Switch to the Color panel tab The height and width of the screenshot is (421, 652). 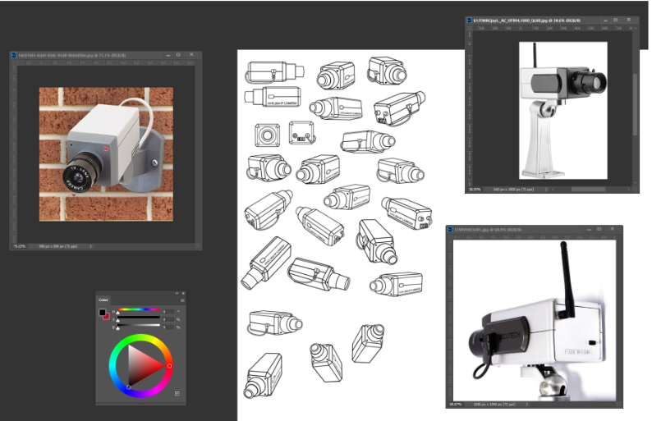coord(103,300)
